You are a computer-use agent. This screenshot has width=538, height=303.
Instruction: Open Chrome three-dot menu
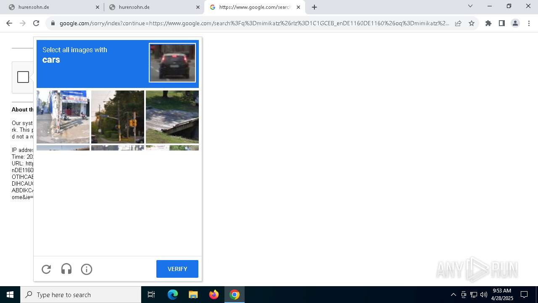pyautogui.click(x=529, y=23)
